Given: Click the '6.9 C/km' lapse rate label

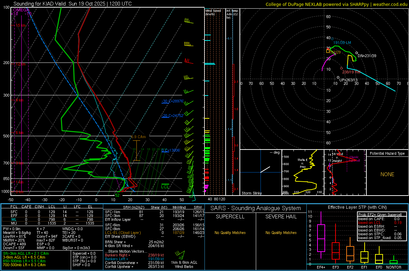Looking at the screenshot, I should 139,137.
